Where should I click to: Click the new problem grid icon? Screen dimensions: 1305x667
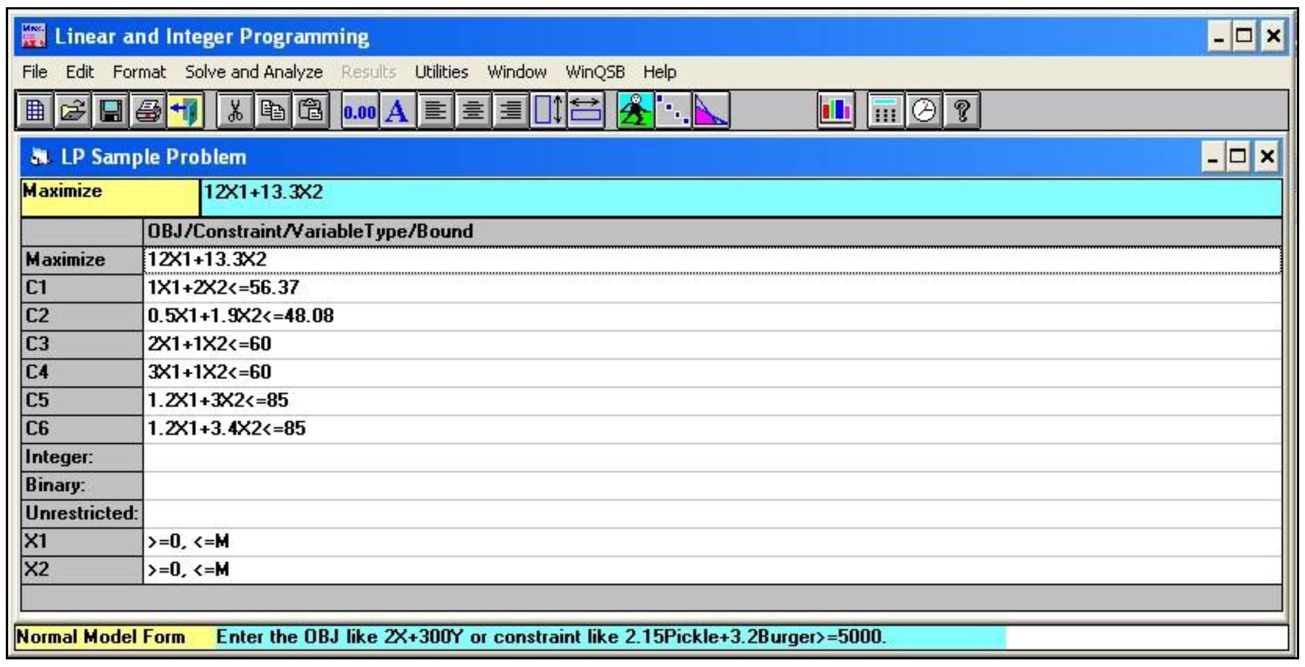click(35, 110)
